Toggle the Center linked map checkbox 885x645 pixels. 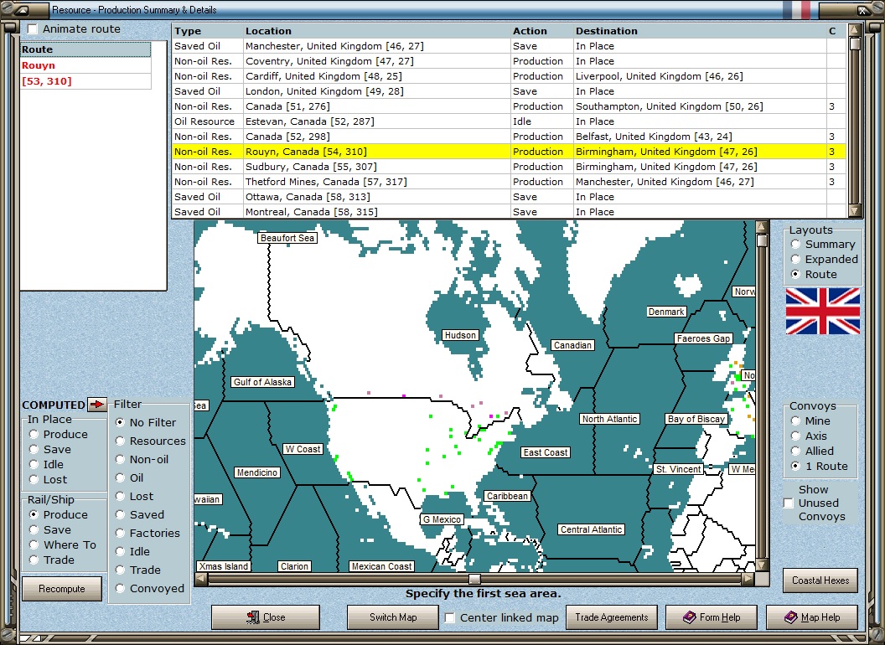451,618
